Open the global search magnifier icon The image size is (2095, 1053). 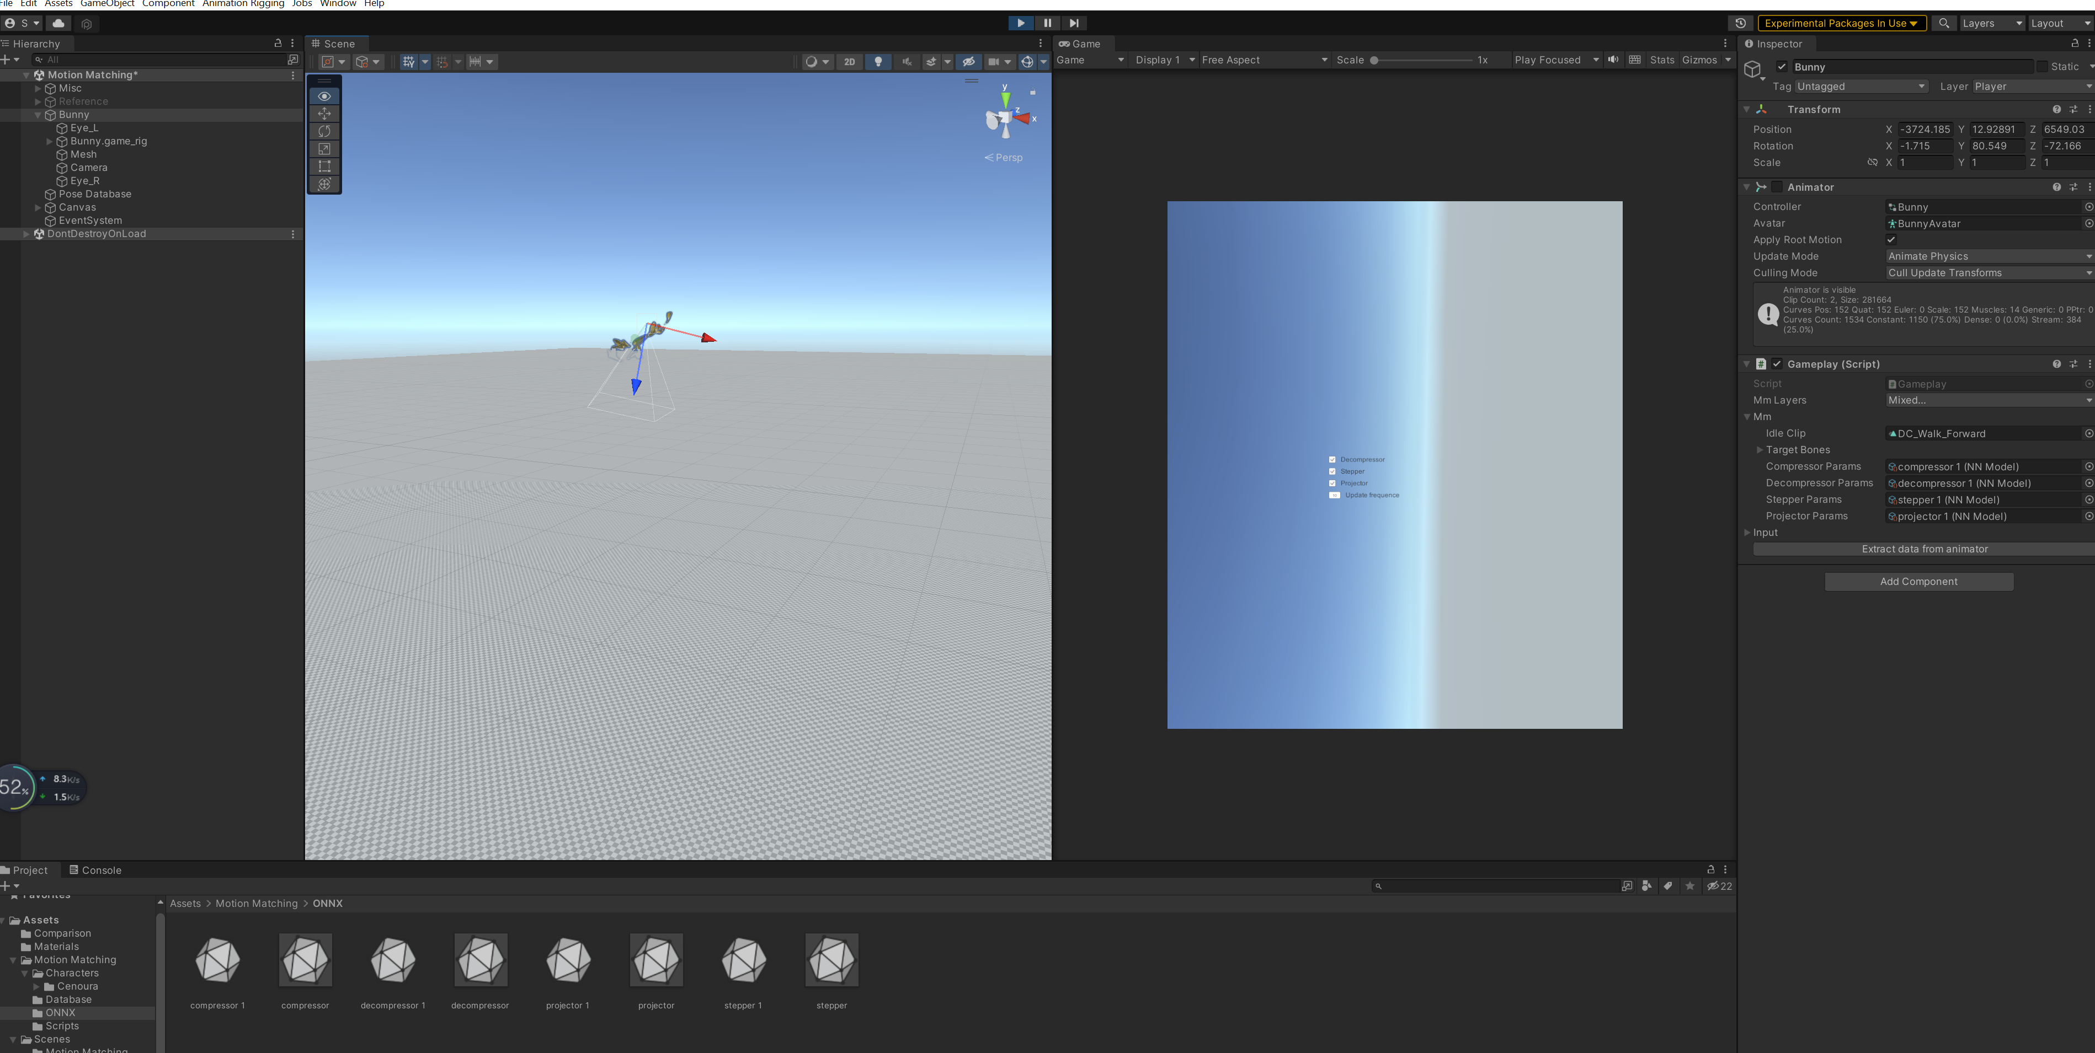click(1944, 23)
